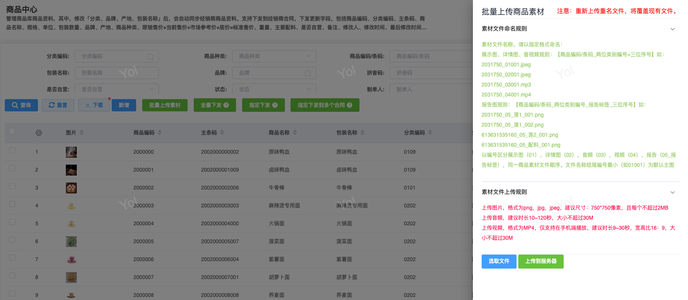Click the 重置 reset button

[x=58, y=105]
